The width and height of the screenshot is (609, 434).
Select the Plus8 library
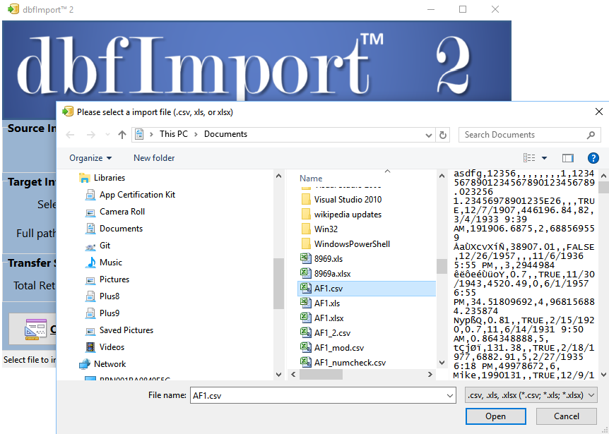[x=110, y=296]
